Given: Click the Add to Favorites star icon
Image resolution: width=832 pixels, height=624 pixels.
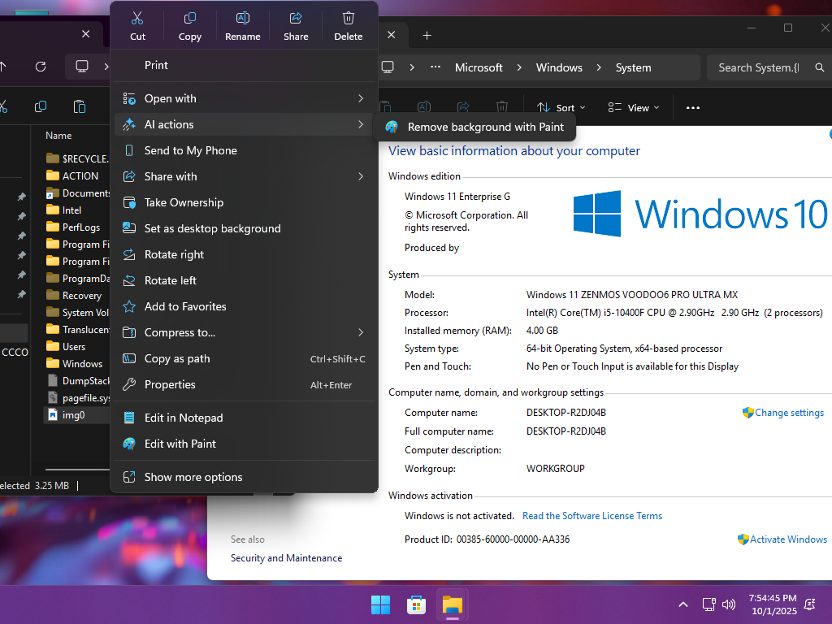Looking at the screenshot, I should click(x=129, y=306).
